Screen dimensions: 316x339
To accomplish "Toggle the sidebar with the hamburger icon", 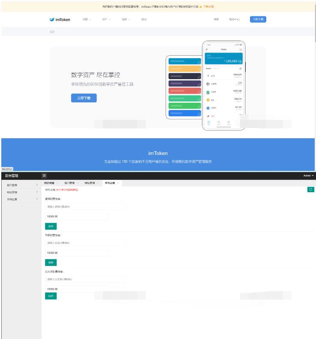I will pos(44,175).
